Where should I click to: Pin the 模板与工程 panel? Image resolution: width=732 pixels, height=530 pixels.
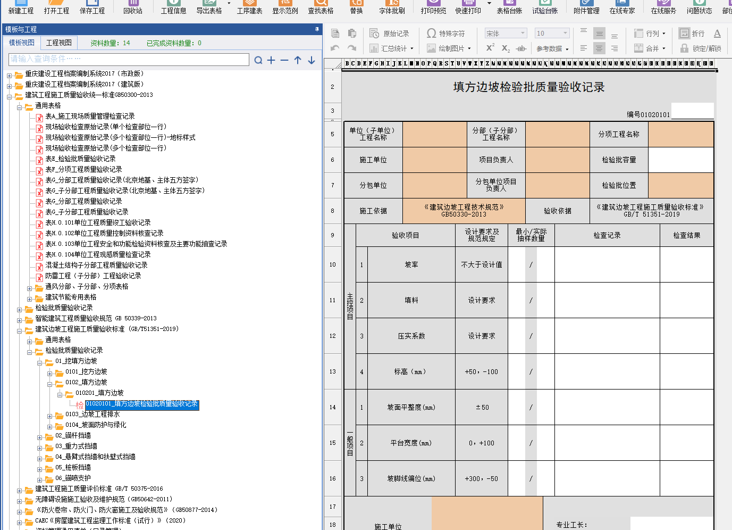317,29
